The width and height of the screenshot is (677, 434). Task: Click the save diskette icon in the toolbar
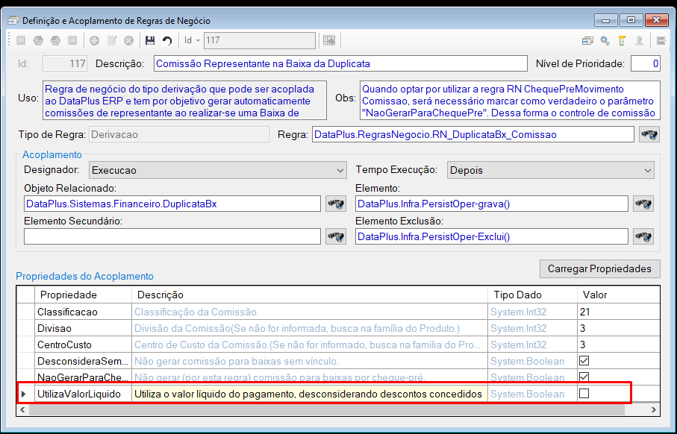tap(150, 40)
